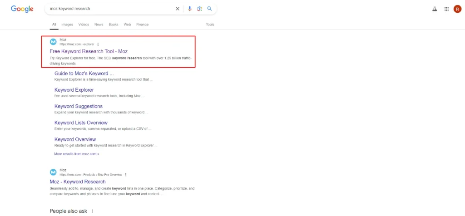Select the All results tab

(x=54, y=25)
